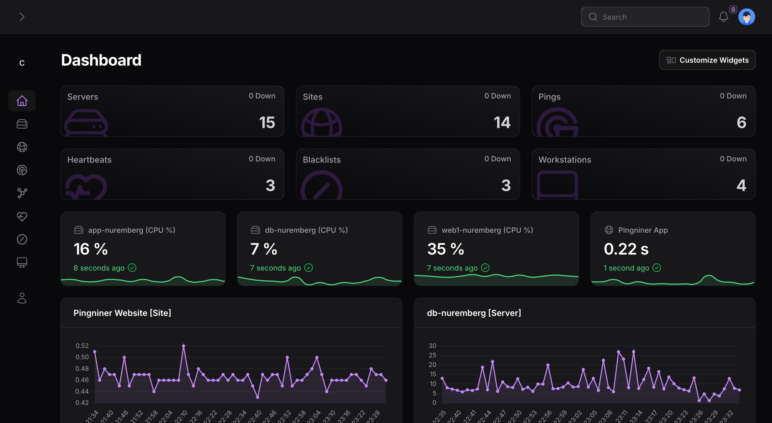Focus the Search input field

[x=645, y=17]
